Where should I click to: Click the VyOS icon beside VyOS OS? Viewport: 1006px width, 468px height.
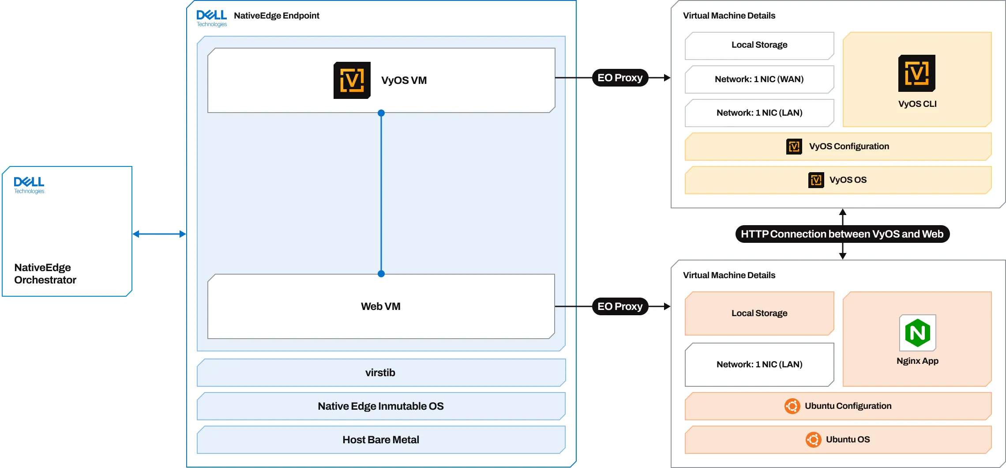(x=816, y=180)
